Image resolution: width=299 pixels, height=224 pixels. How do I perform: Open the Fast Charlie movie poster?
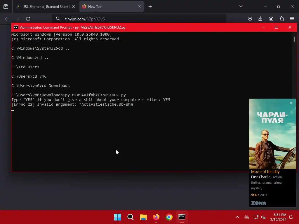(x=272, y=134)
